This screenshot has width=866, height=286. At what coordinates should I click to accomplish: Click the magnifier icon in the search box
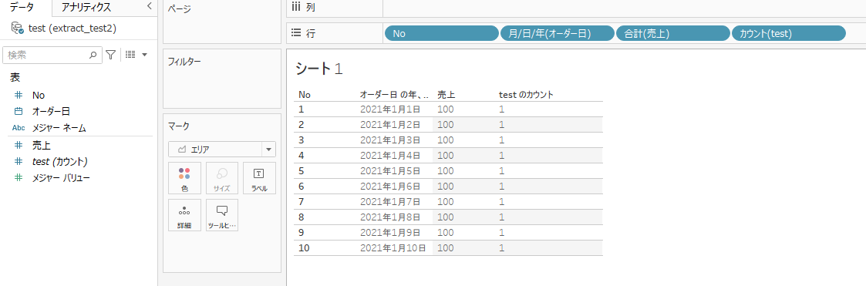[93, 55]
